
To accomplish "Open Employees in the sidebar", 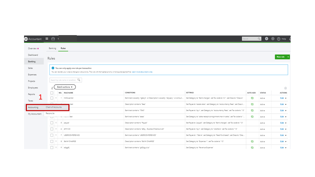I will click(x=33, y=88).
